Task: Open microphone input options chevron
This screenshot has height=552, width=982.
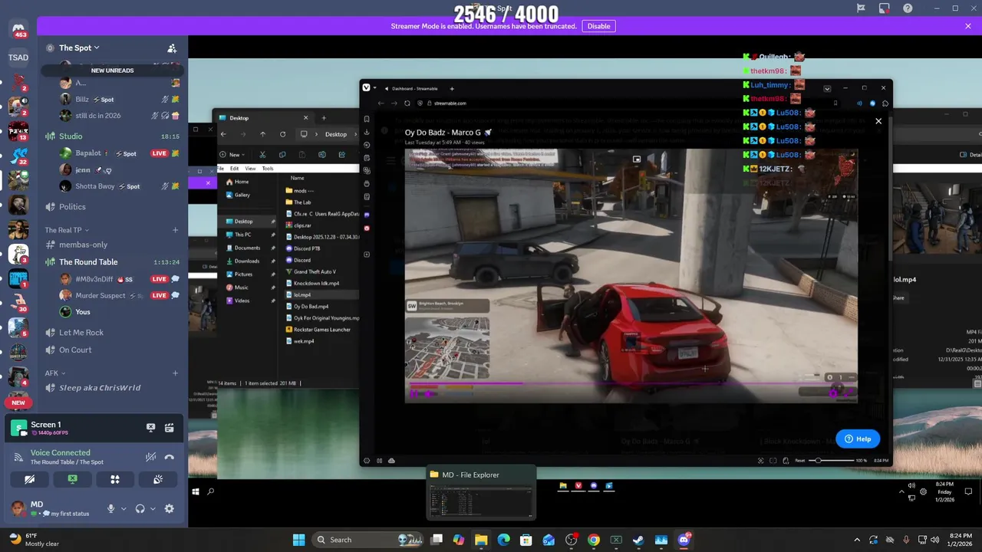Action: pyautogui.click(x=124, y=508)
